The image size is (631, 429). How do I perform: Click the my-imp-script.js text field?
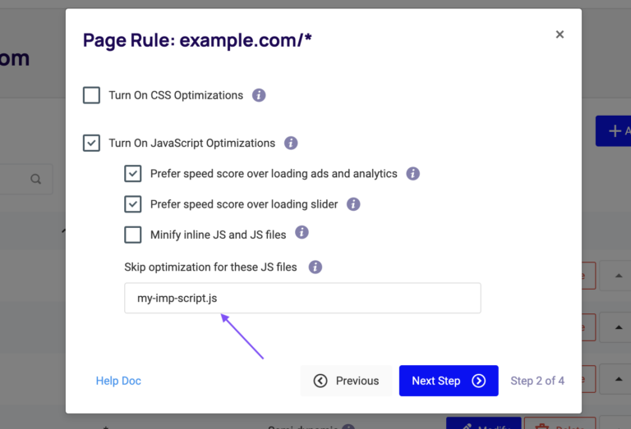pyautogui.click(x=302, y=299)
